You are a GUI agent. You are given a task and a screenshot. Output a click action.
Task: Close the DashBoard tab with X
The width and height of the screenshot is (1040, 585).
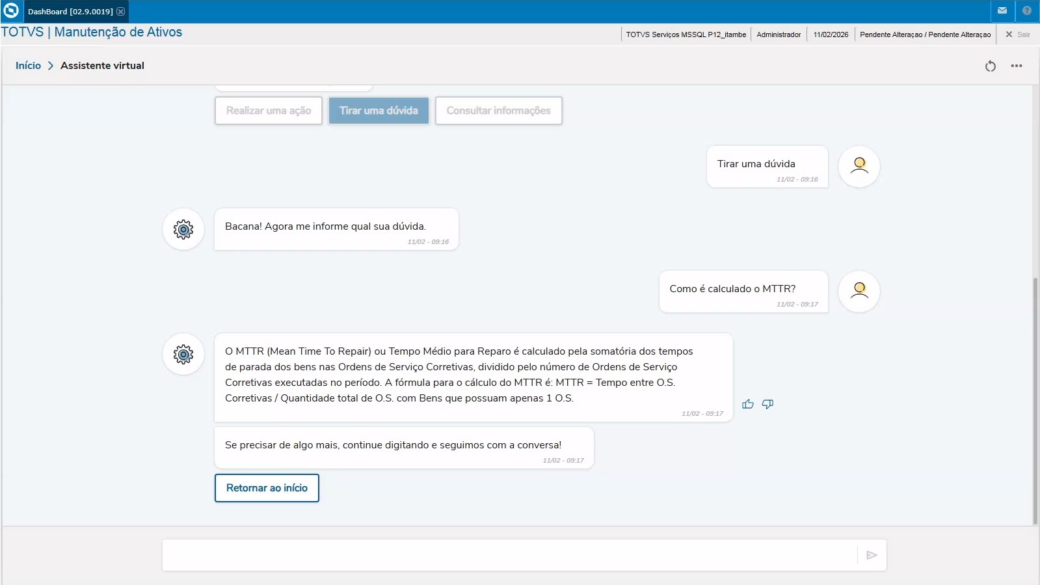121,12
